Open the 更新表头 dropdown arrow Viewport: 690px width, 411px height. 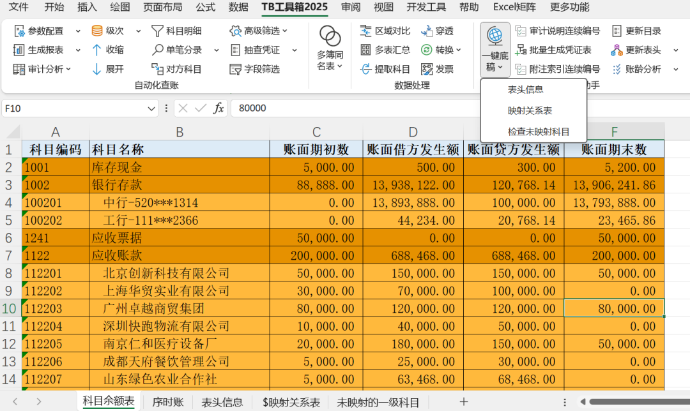tap(677, 49)
